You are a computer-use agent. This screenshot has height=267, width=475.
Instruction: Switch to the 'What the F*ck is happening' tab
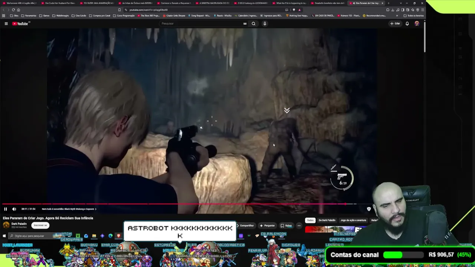point(289,3)
